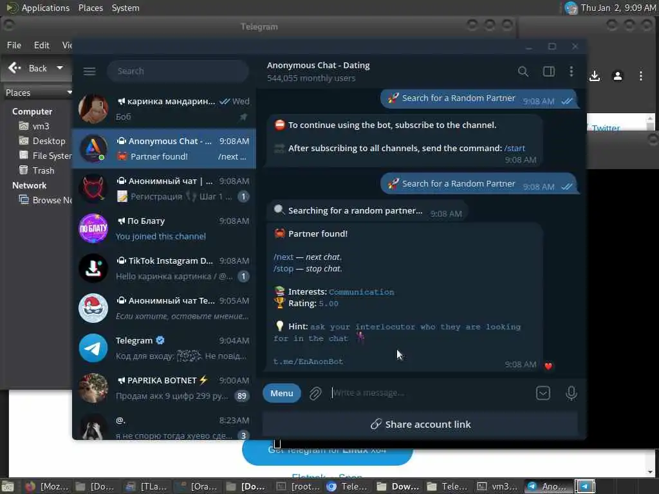The height and width of the screenshot is (494, 659).
Task: Click browser scrollbar in background window
Action: click(650, 123)
